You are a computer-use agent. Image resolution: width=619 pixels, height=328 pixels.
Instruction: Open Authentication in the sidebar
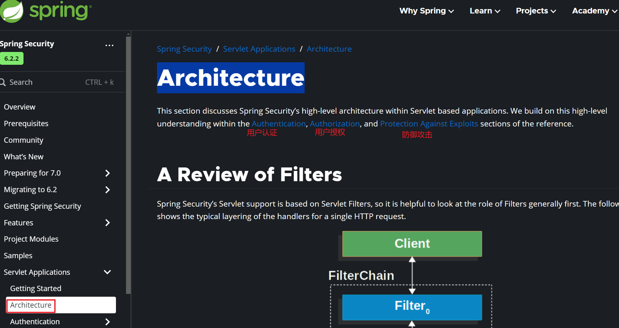35,322
